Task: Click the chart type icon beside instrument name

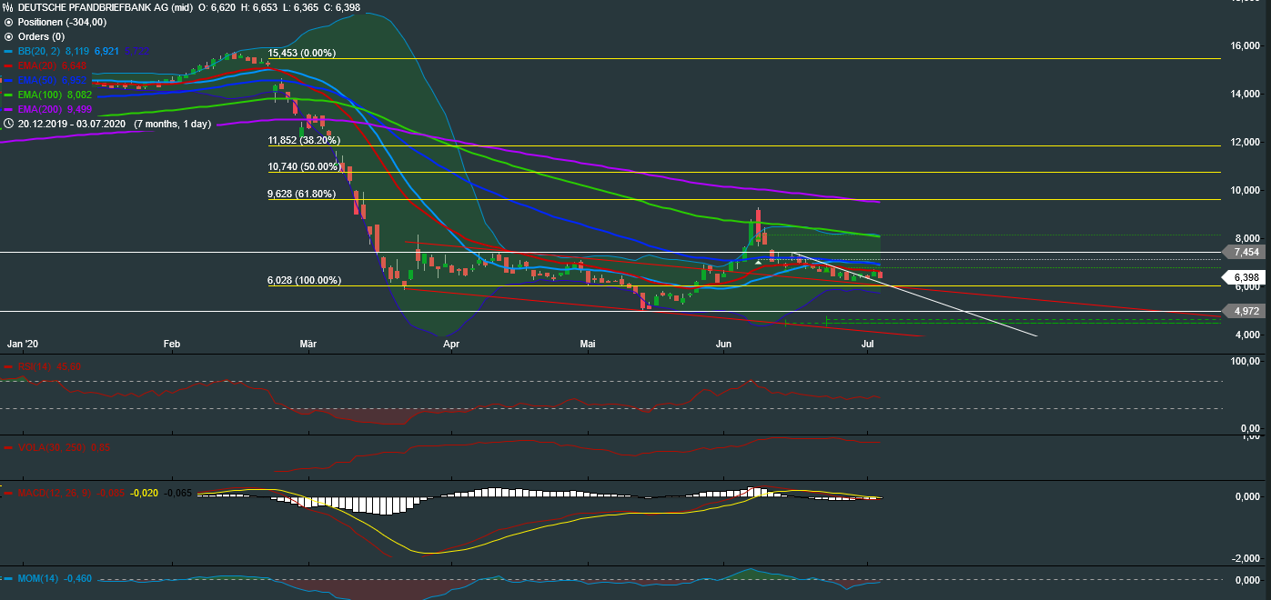Action: tap(8, 7)
